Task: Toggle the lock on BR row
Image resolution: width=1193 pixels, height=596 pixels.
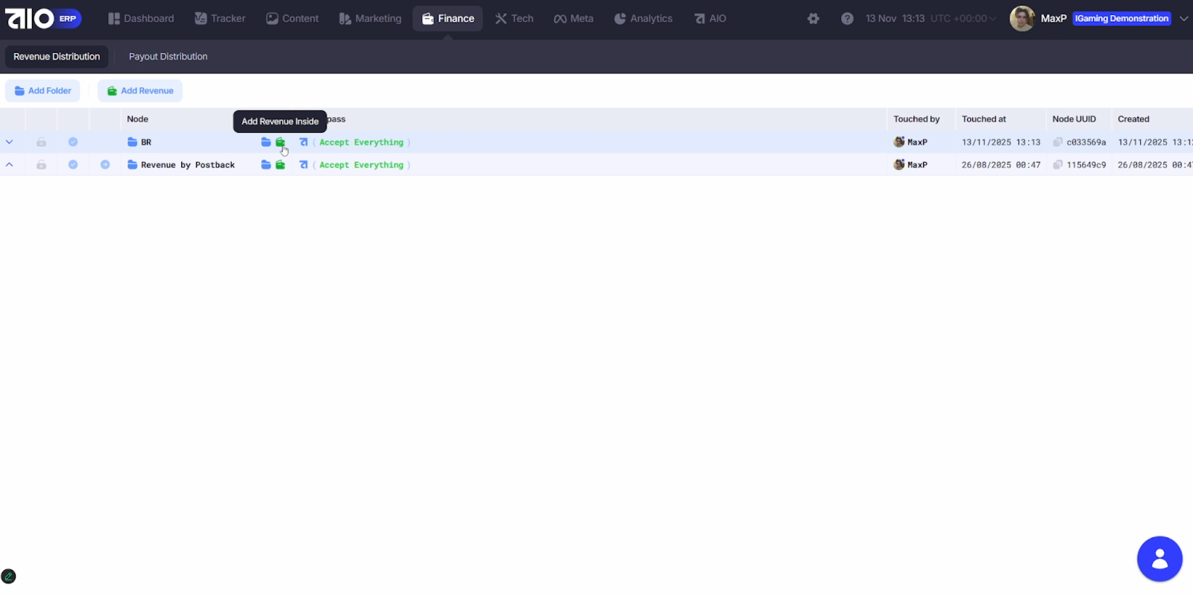Action: 41,142
